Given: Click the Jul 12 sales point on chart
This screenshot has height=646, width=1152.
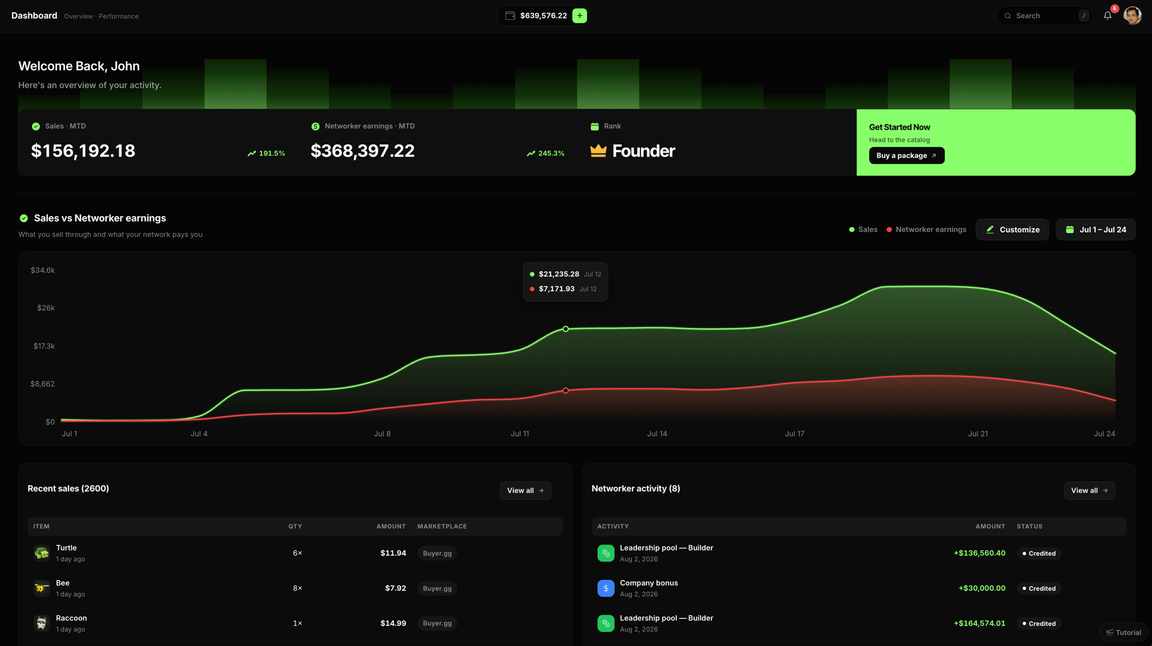Looking at the screenshot, I should 566,329.
